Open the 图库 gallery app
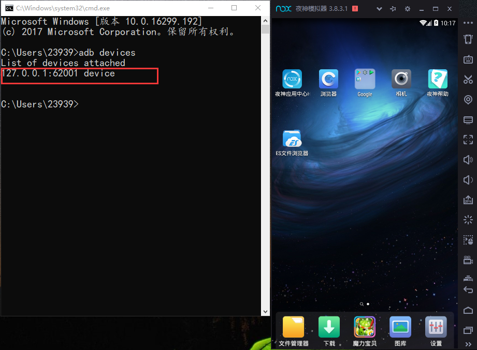The width and height of the screenshot is (477, 350). tap(400, 327)
